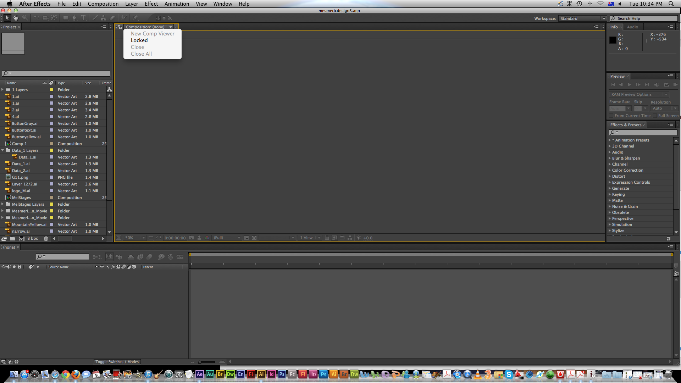Select the Selection tool in toolbar
This screenshot has width=681, height=383.
click(6, 18)
